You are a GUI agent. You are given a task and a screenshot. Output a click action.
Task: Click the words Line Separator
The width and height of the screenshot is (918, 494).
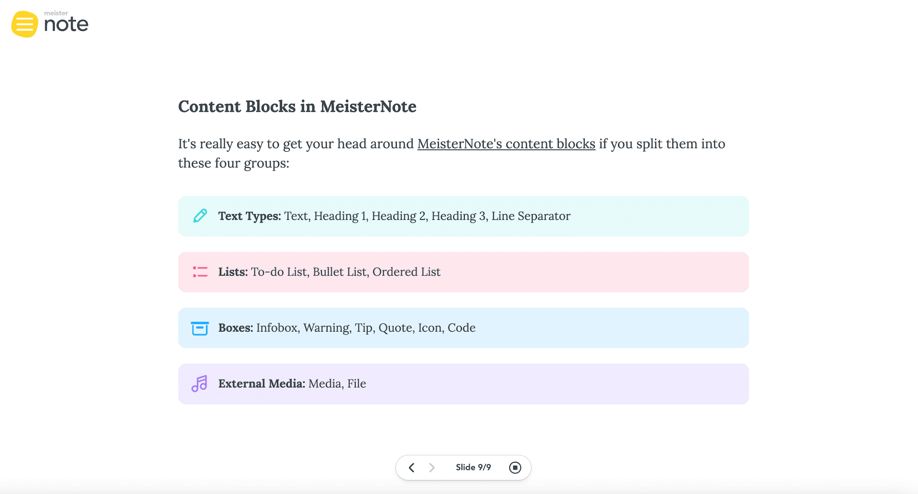point(530,216)
